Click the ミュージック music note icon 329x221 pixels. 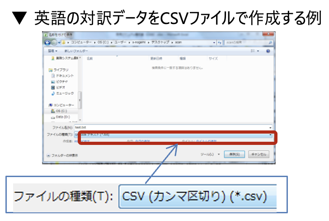53,93
